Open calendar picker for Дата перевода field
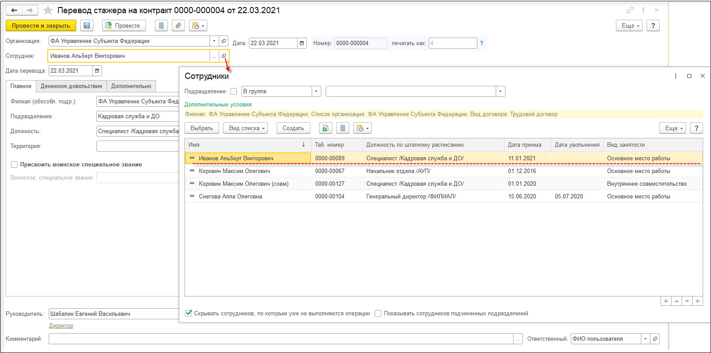Image resolution: width=711 pixels, height=353 pixels. 97,71
